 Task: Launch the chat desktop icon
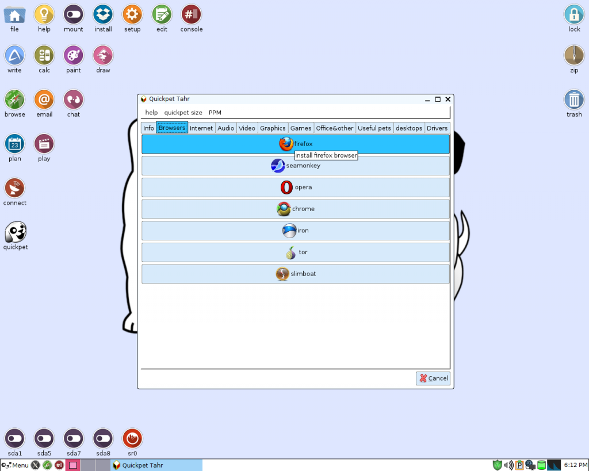click(x=74, y=104)
